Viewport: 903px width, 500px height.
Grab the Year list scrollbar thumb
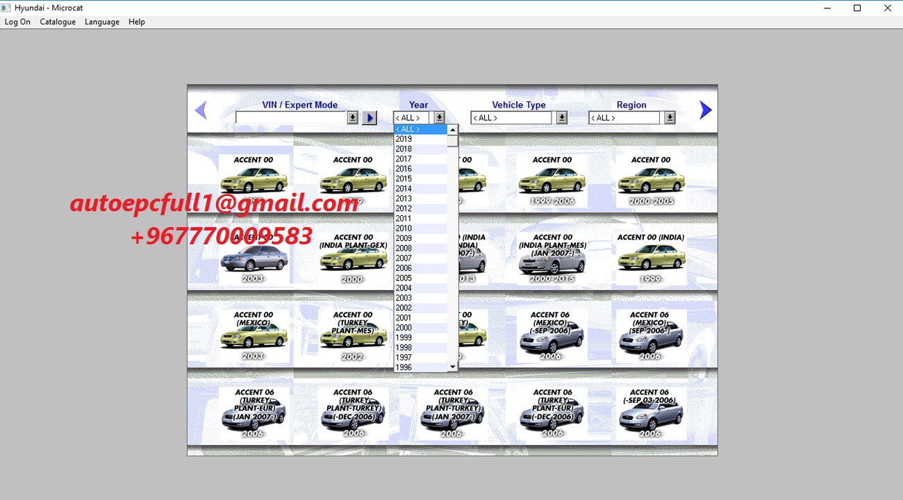coord(452,141)
